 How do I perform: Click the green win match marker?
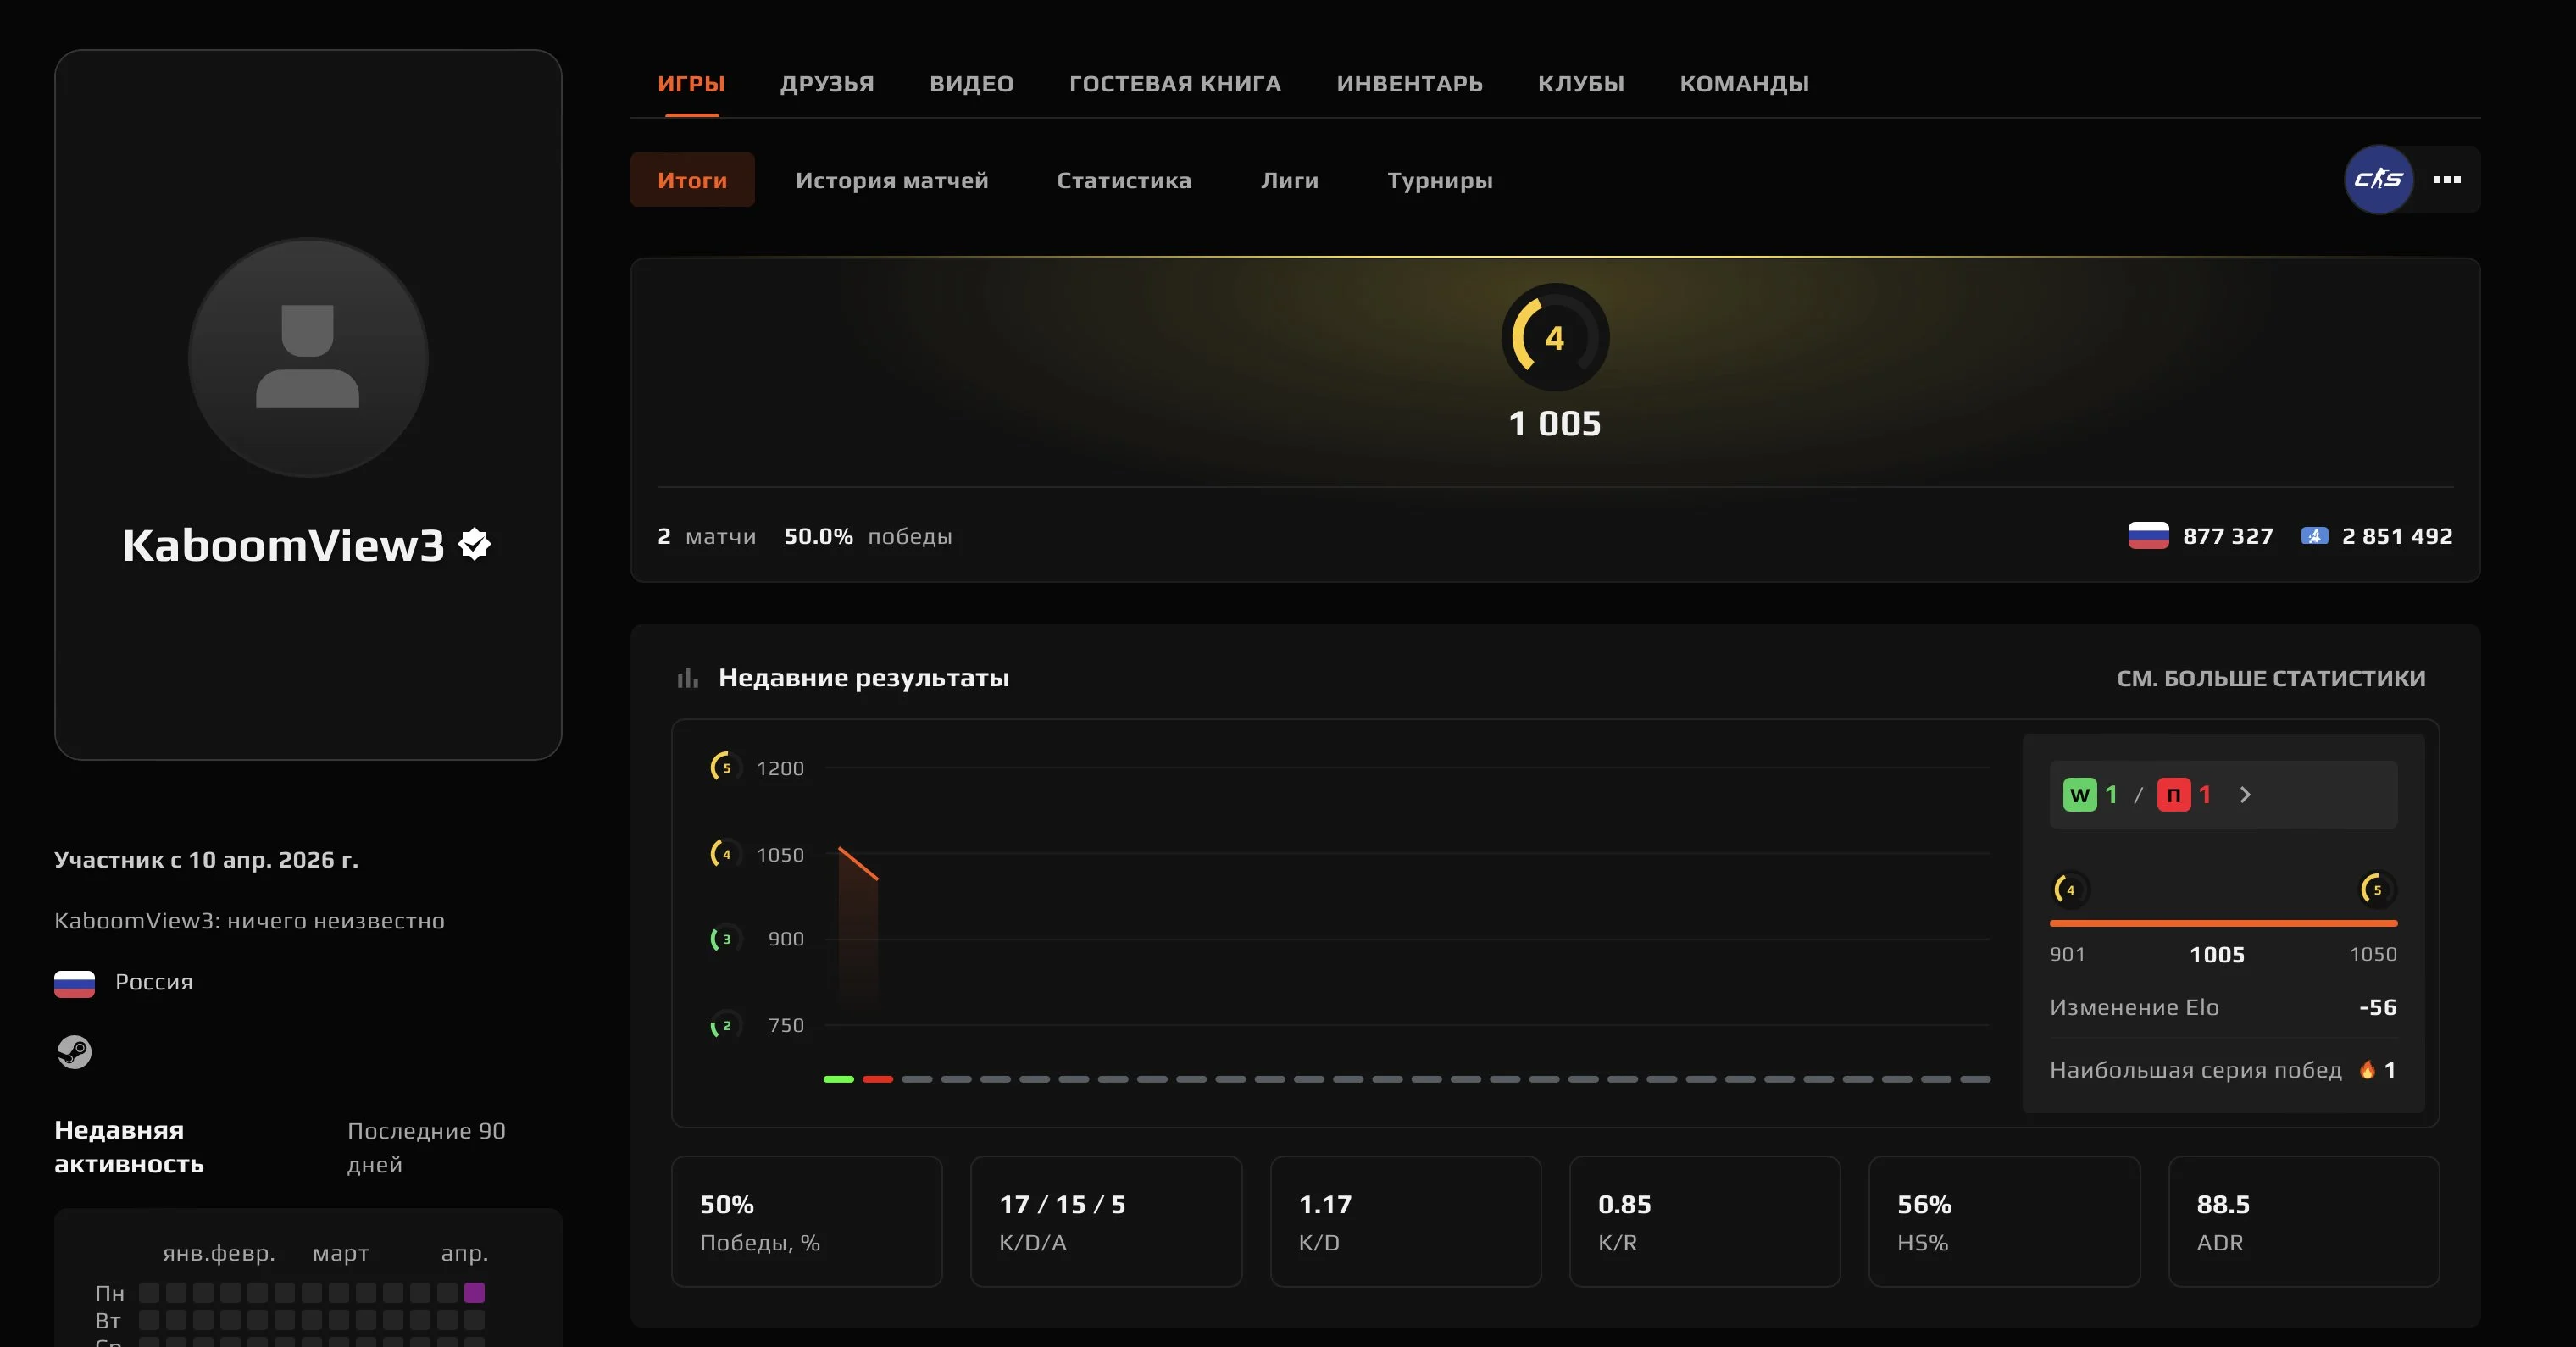[x=838, y=1079]
